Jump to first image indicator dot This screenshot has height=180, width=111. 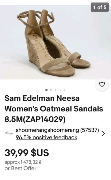coord(46,90)
